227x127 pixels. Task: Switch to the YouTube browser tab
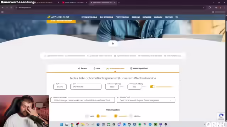[74, 2]
